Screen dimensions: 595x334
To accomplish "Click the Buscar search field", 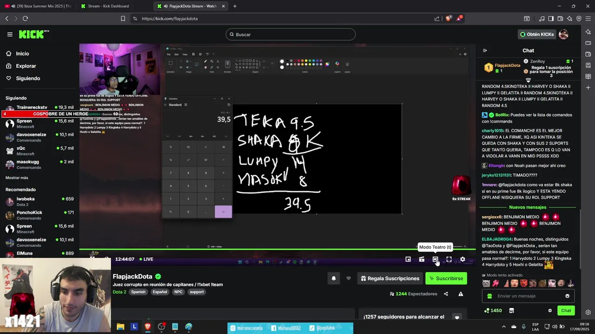I will pos(291,34).
